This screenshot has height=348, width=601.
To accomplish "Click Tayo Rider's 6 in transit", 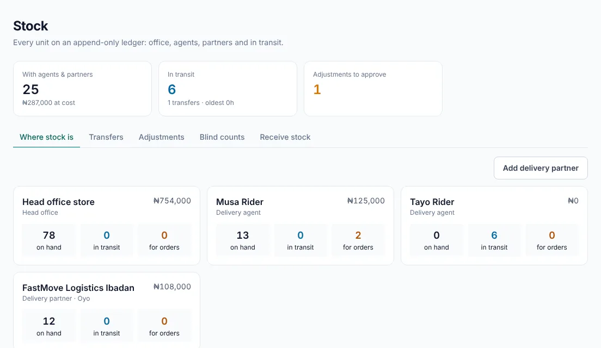I will [494, 240].
